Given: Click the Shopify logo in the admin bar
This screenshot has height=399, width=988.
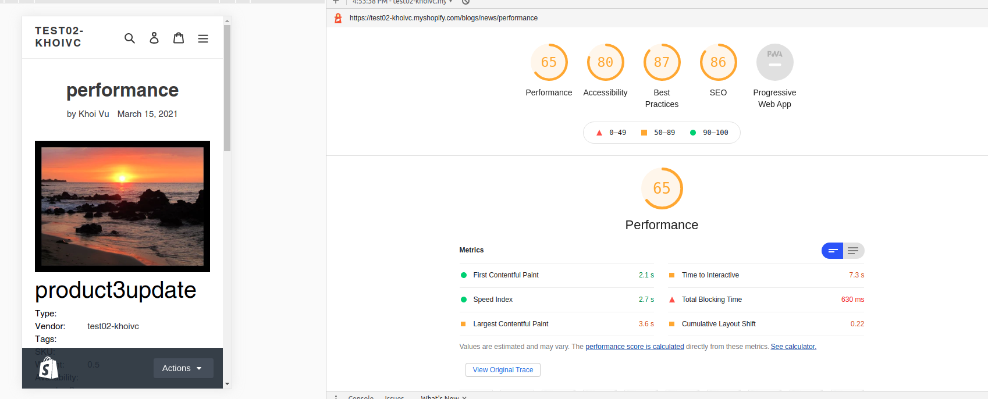Looking at the screenshot, I should point(48,368).
